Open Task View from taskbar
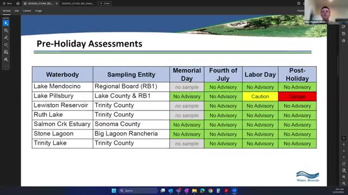 163,191
